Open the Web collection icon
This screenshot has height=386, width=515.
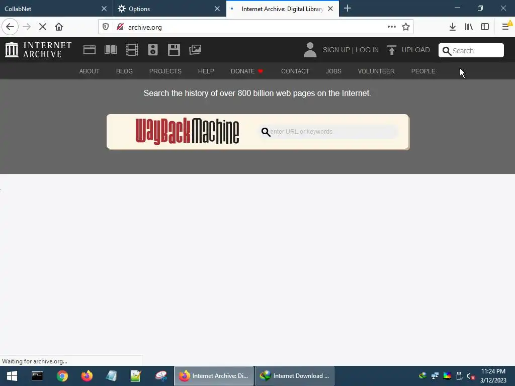[x=90, y=50]
